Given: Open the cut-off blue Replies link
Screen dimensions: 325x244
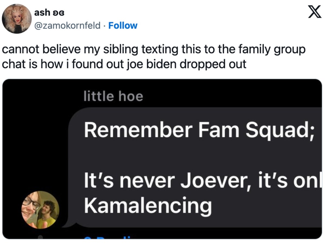Looking at the screenshot, I should pyautogui.click(x=108, y=237).
